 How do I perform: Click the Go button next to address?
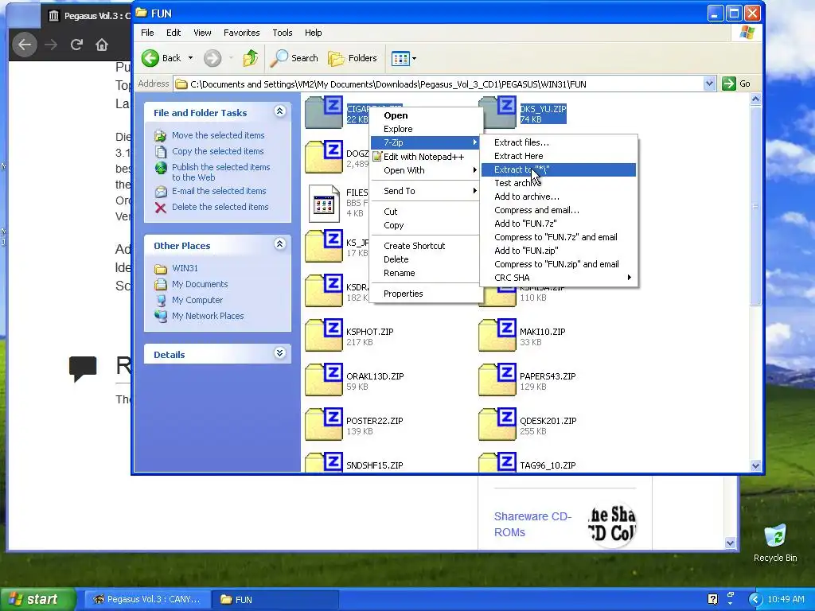click(x=736, y=84)
